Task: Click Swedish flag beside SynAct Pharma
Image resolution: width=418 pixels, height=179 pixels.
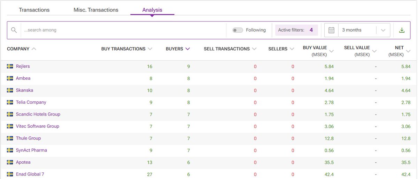Action: [x=10, y=150]
